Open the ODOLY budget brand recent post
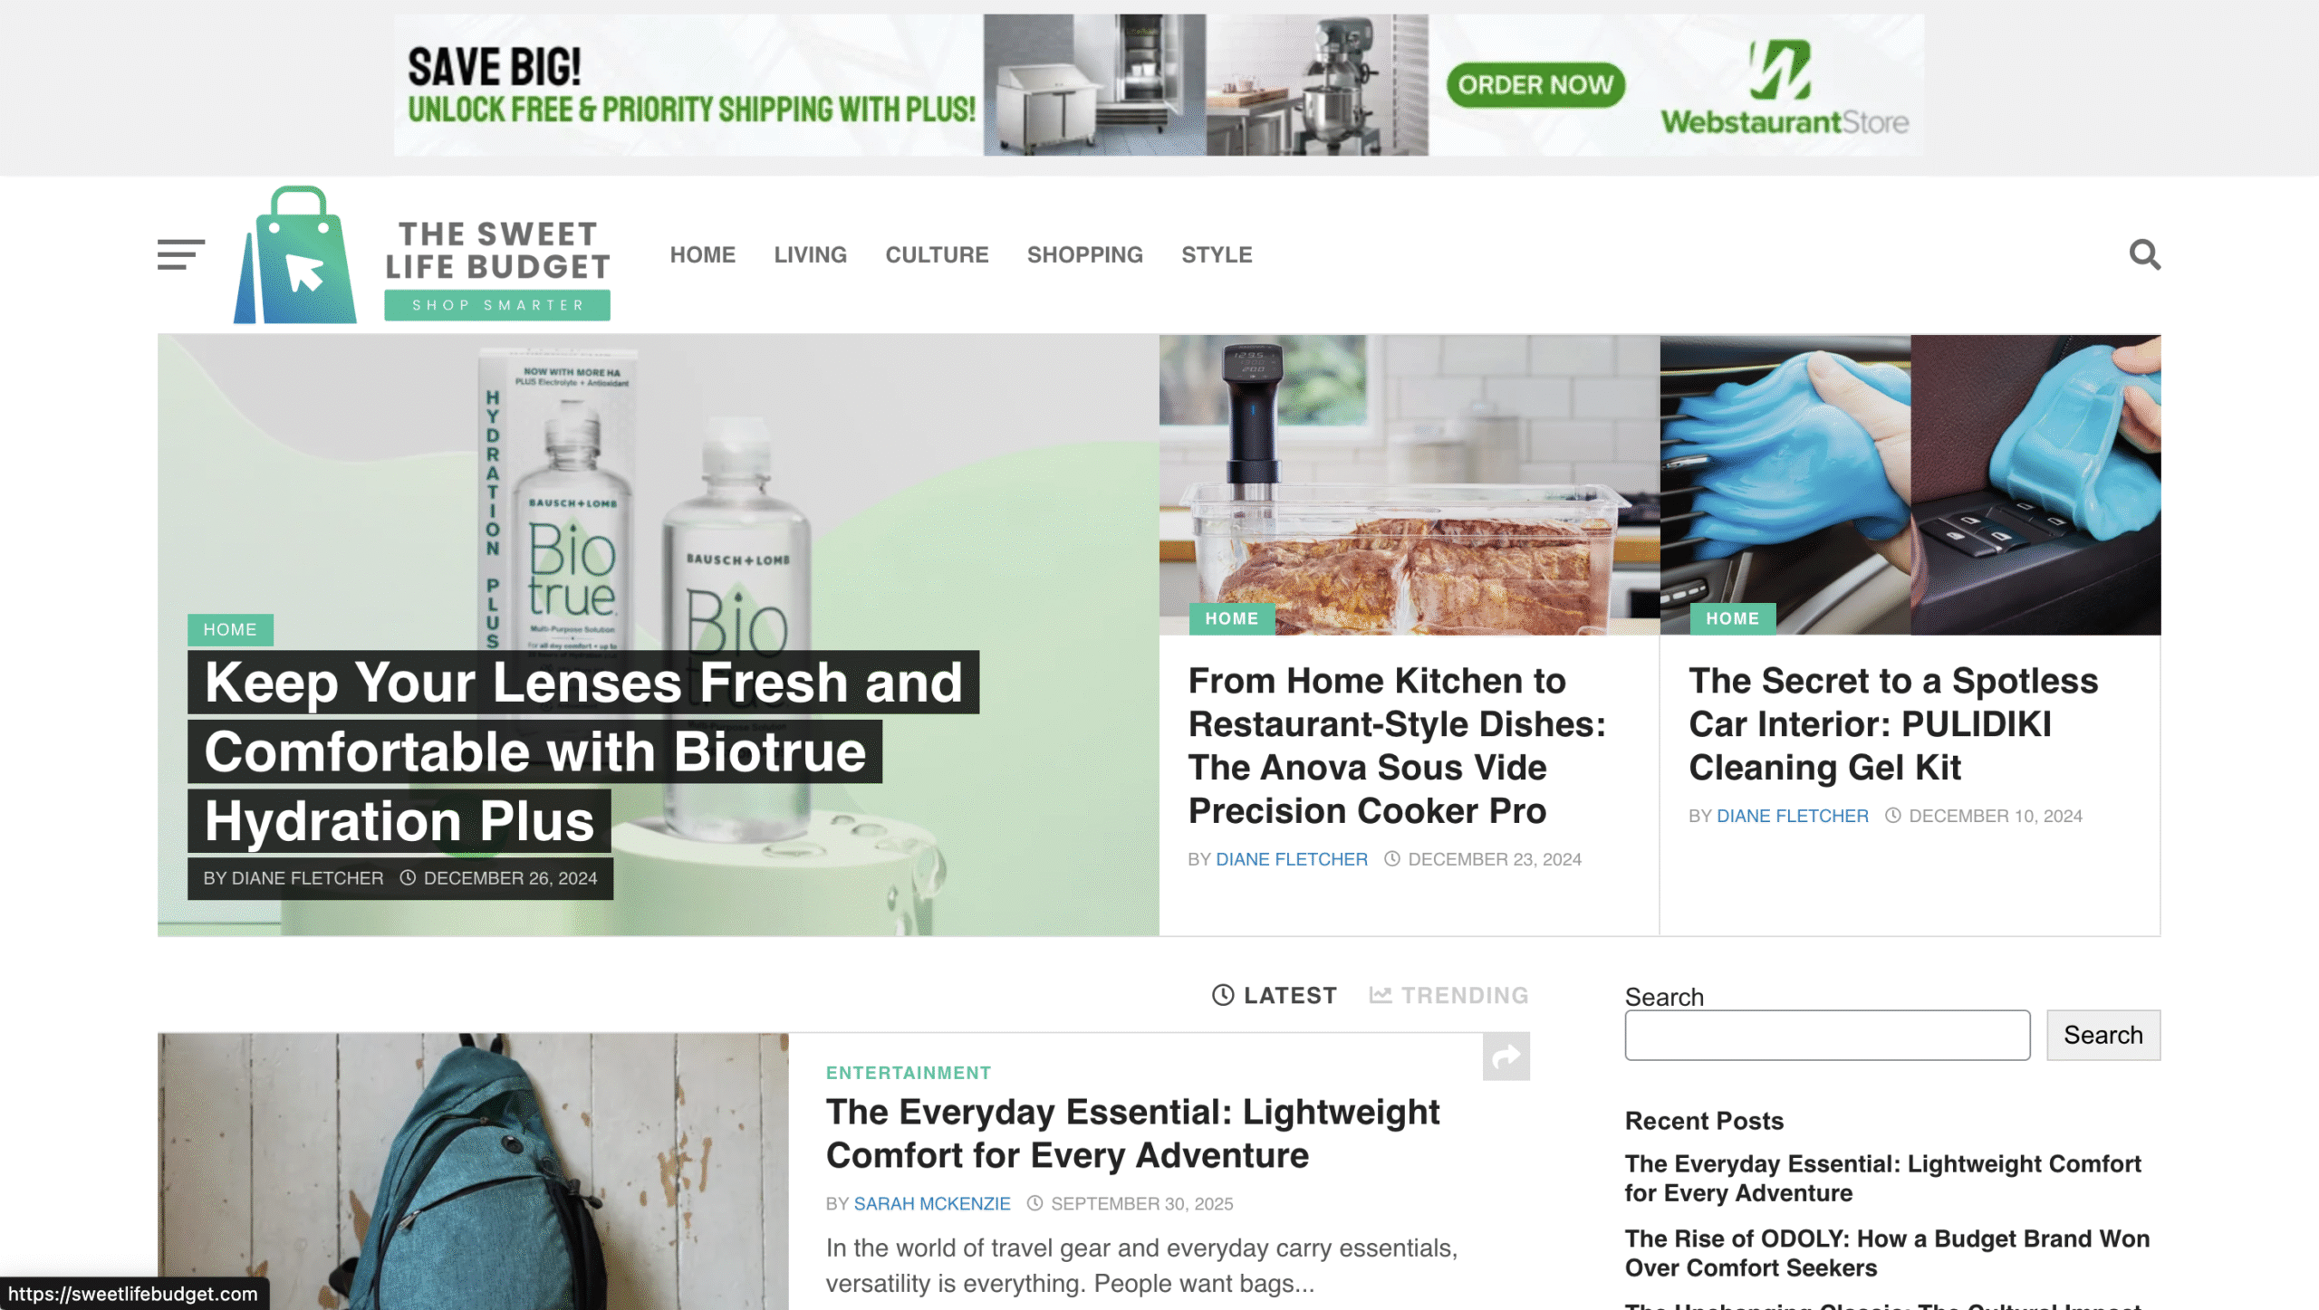 1886,1253
